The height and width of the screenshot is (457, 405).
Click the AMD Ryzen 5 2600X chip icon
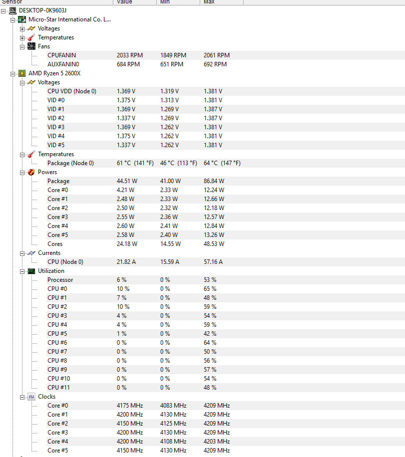(22, 73)
